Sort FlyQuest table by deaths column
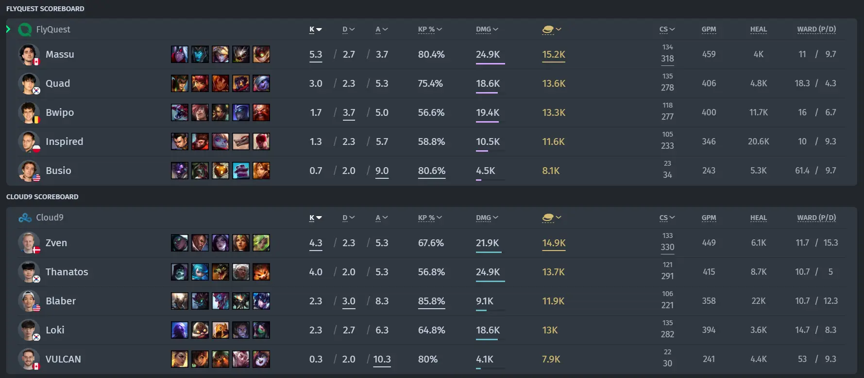Image resolution: width=864 pixels, height=378 pixels. [x=349, y=30]
